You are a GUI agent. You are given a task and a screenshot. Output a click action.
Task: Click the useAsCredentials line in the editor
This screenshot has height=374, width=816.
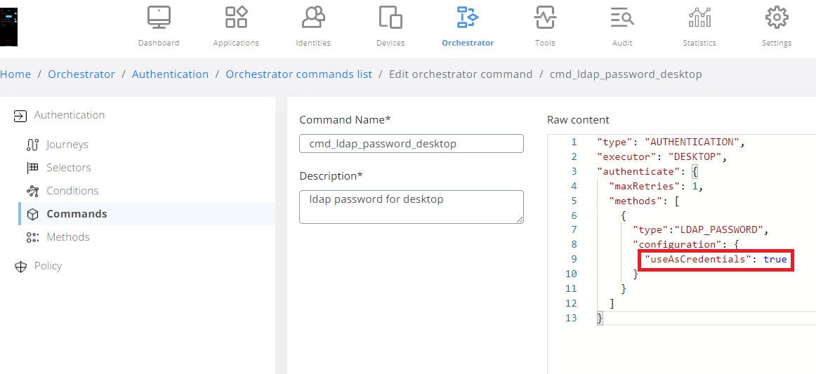(x=716, y=260)
